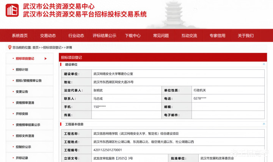Click the 工程地点 value starting with 武汉市东西湖区杜公湖以南
Screen dimensions: 273x162
tap(144, 142)
